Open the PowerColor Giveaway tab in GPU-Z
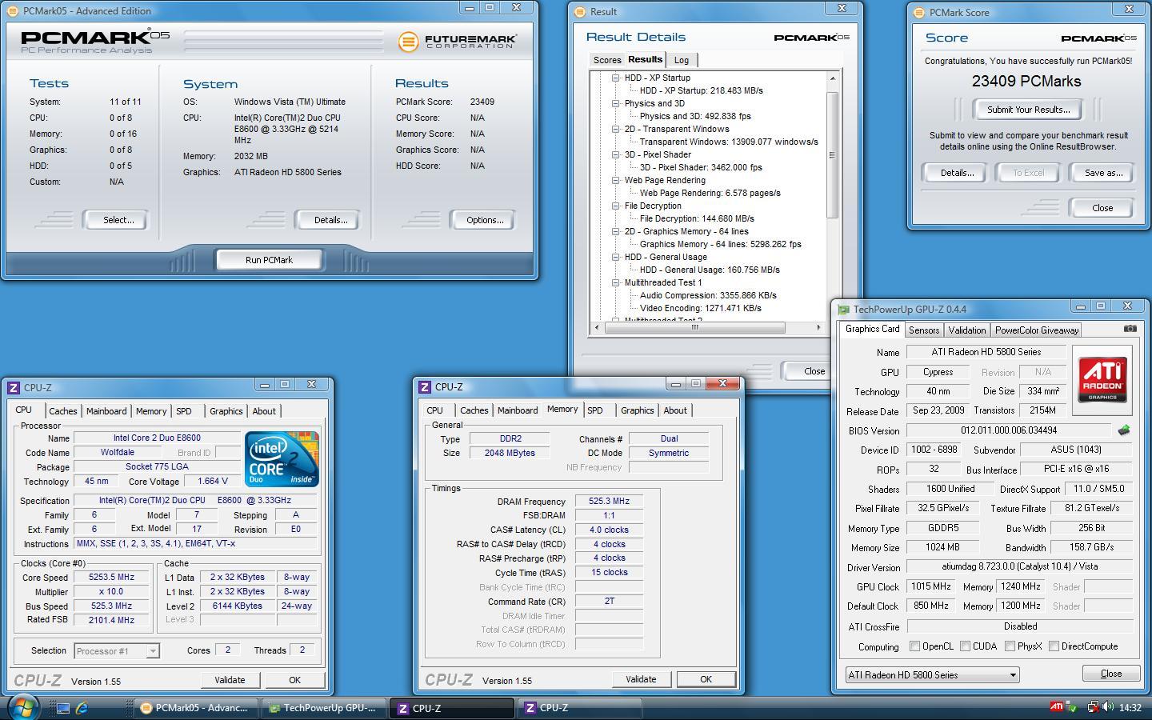 (x=1037, y=330)
